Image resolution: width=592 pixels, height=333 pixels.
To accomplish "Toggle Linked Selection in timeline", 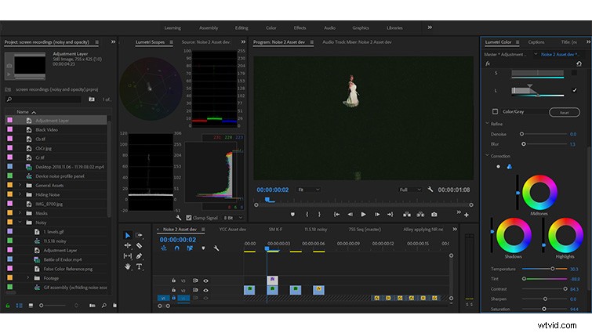I will tap(190, 248).
